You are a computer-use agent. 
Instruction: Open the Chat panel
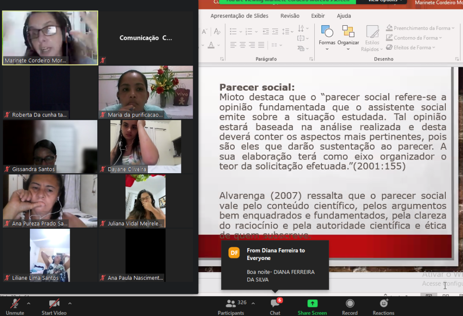tap(275, 307)
